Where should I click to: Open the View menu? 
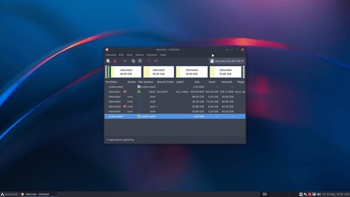(x=129, y=55)
